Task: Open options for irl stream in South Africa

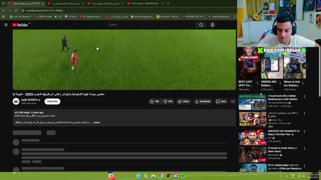Action: (x=304, y=148)
